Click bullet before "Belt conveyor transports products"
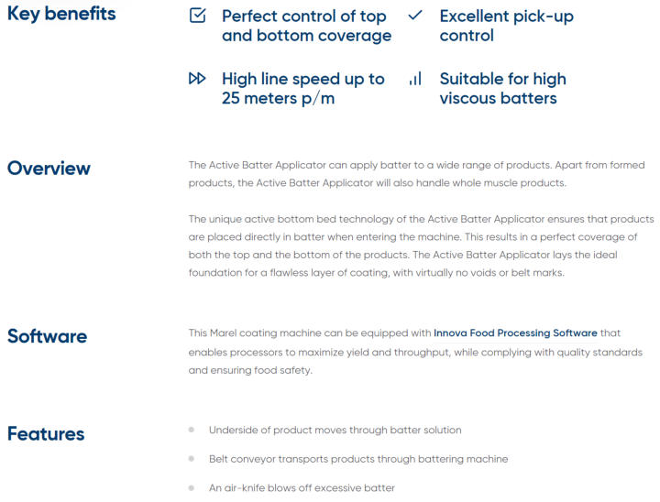 pos(192,459)
